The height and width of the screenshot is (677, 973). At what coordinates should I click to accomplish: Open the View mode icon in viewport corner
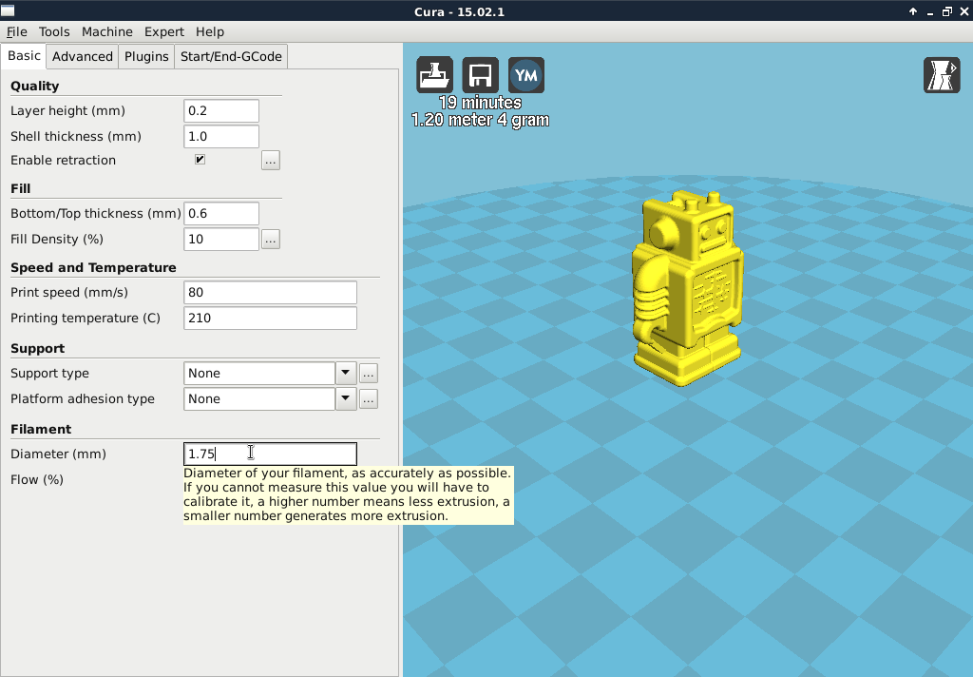tap(941, 75)
